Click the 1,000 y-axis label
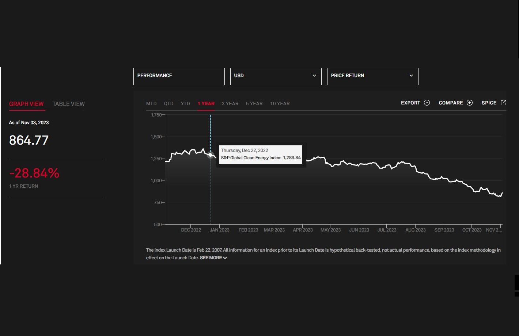The image size is (519, 336). click(156, 181)
